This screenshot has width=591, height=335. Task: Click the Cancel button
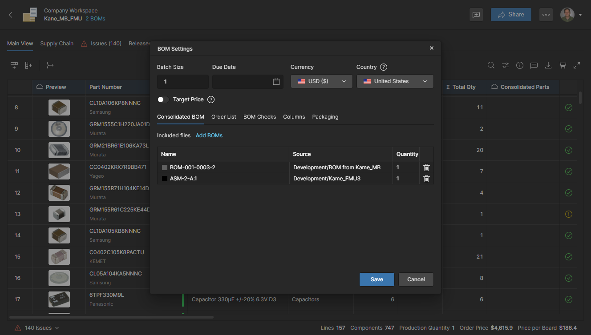[x=416, y=279]
